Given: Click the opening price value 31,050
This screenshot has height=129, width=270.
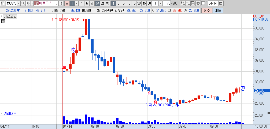Looking at the screenshot, I should click(161, 11).
